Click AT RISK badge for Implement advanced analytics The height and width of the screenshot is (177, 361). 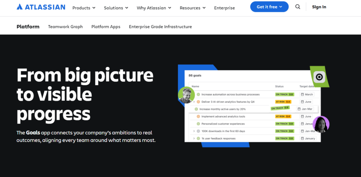(283, 117)
